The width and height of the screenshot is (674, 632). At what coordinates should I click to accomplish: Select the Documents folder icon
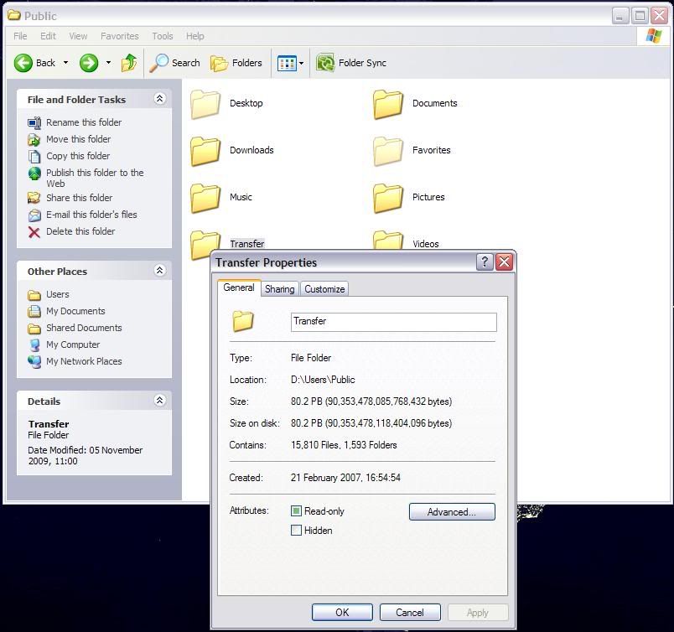click(x=388, y=104)
